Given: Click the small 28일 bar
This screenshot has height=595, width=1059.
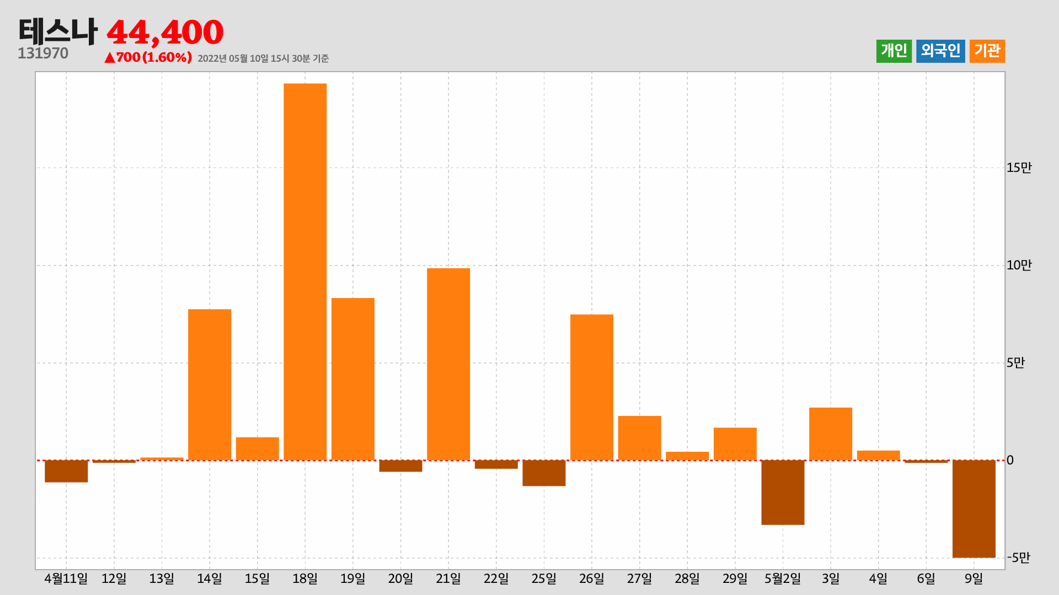Looking at the screenshot, I should [687, 456].
